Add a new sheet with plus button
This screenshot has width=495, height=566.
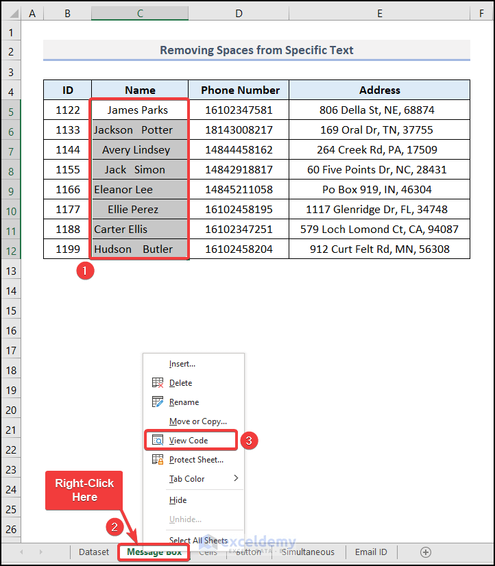click(426, 552)
